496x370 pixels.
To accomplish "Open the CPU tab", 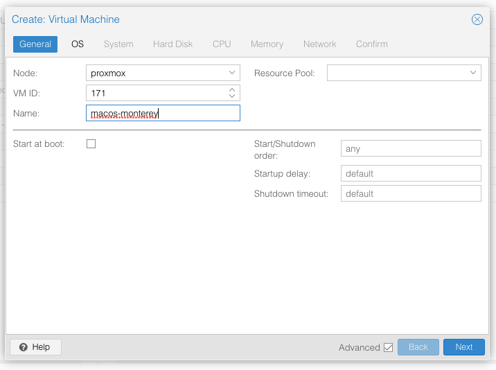I will 222,44.
